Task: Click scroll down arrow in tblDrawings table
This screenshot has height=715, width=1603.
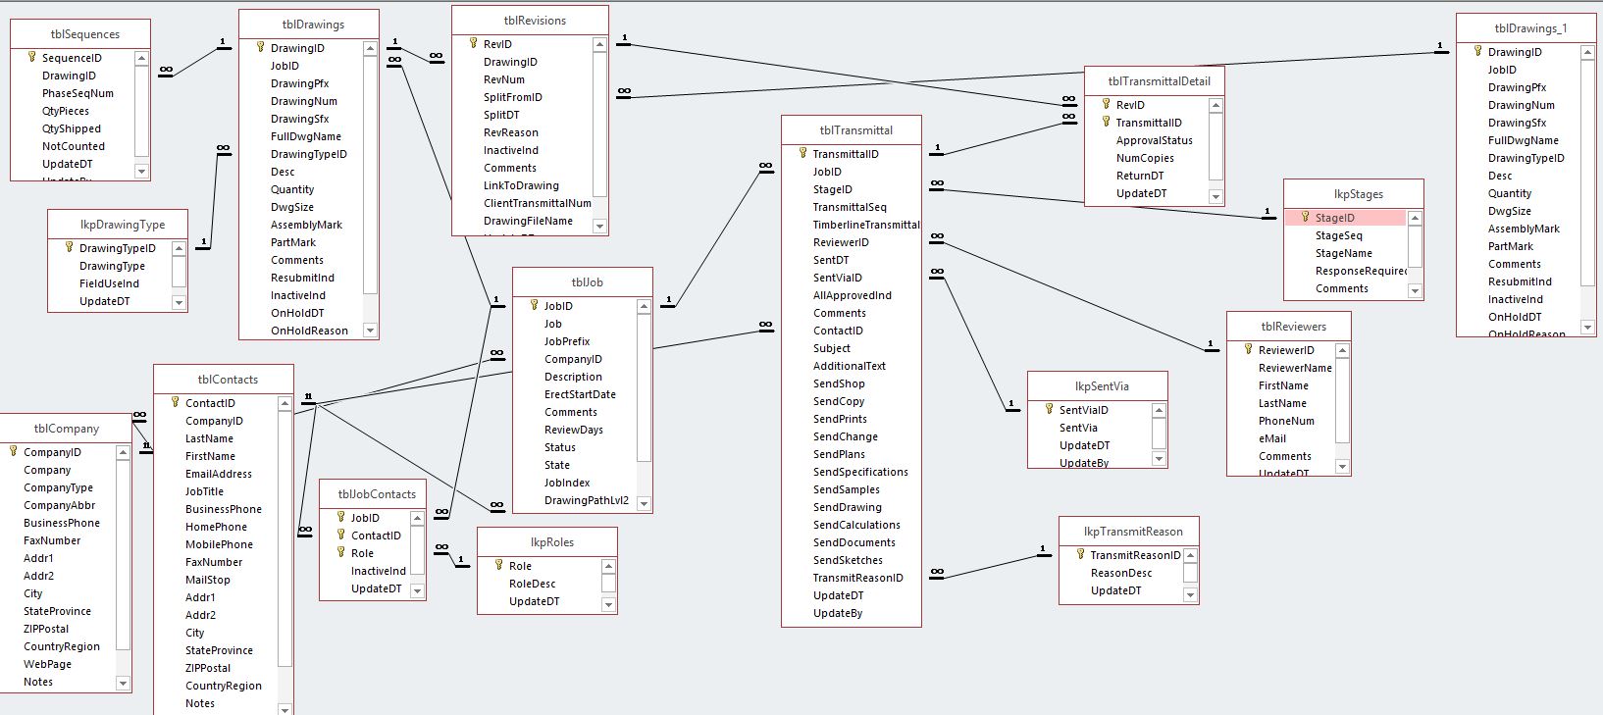Action: 370,331
